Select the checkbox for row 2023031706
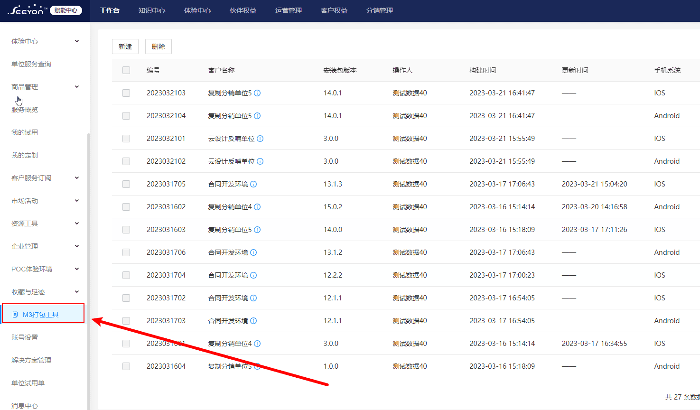The height and width of the screenshot is (410, 700). coord(126,252)
